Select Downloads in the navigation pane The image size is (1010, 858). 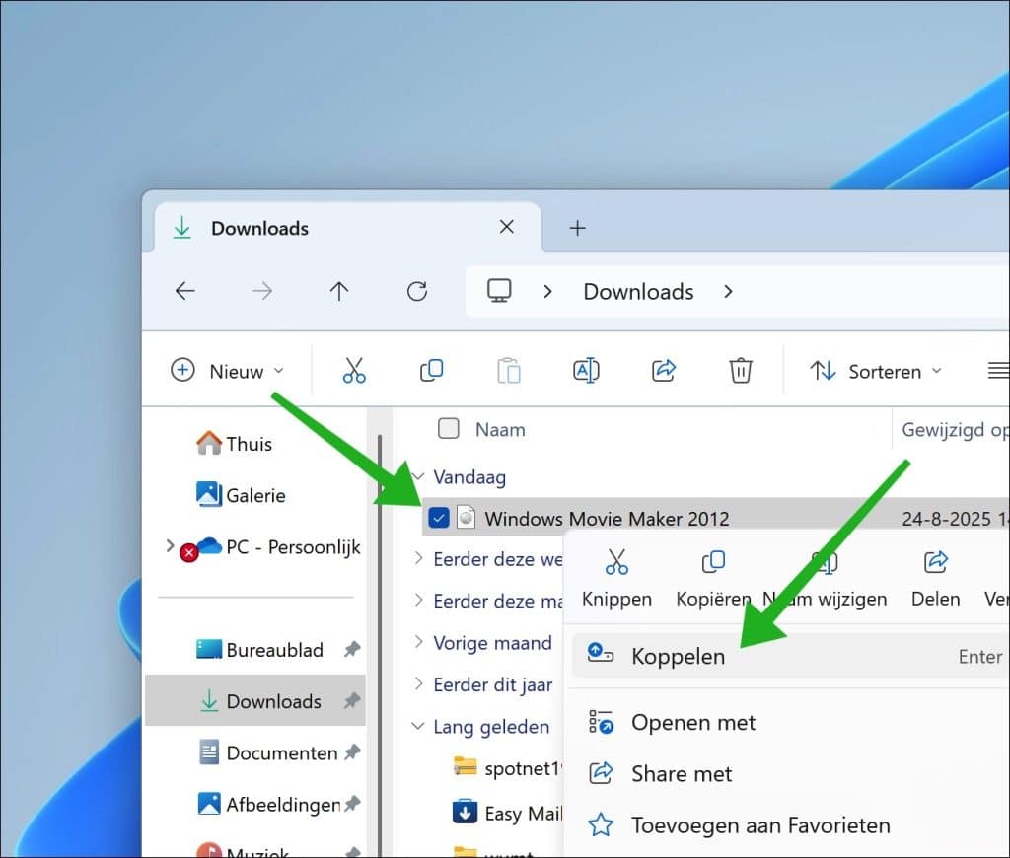255,701
